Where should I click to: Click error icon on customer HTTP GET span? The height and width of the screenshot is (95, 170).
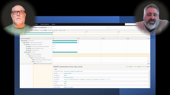click(x=26, y=52)
